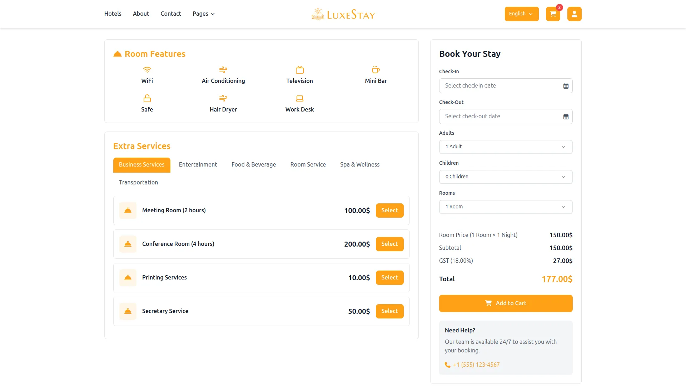Select Printing Services option
The image size is (686, 386).
pyautogui.click(x=389, y=278)
